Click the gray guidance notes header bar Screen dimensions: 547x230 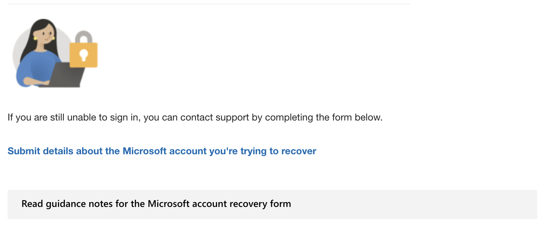[x=272, y=203]
